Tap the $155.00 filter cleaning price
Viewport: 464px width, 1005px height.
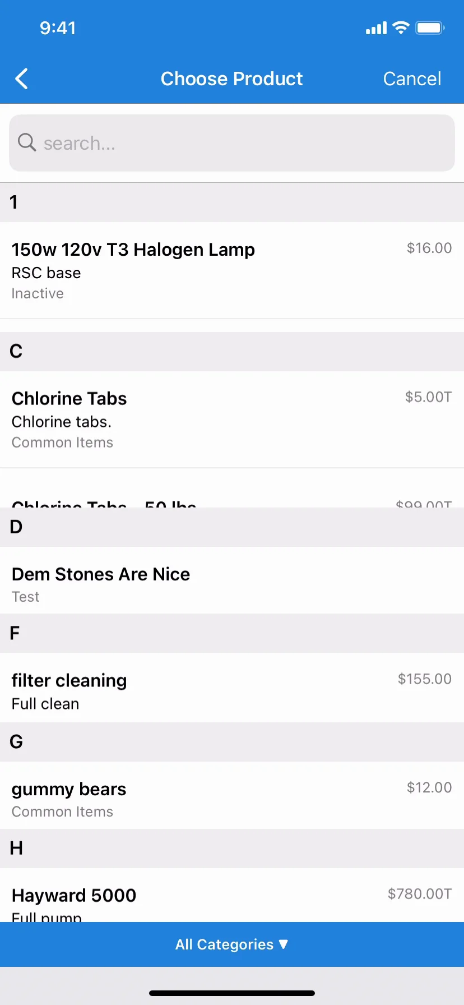[424, 679]
